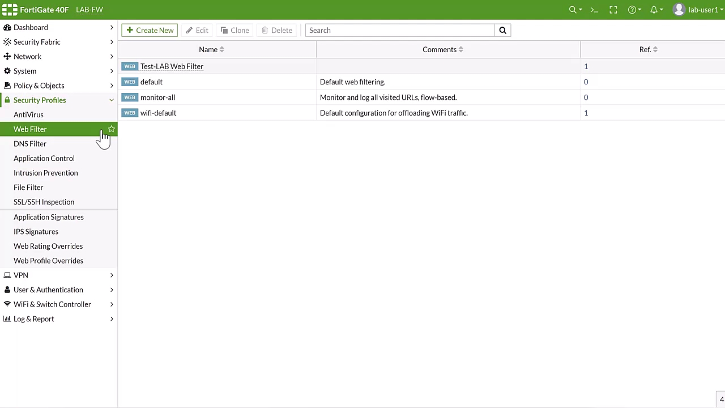Open the help question mark menu
The width and height of the screenshot is (725, 408).
point(634,10)
